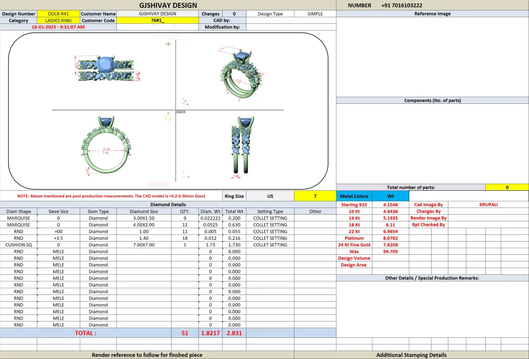Open the Right viewport label dropdown
Image resolution: width=529 pixels, height=359 pixels.
pos(181,112)
